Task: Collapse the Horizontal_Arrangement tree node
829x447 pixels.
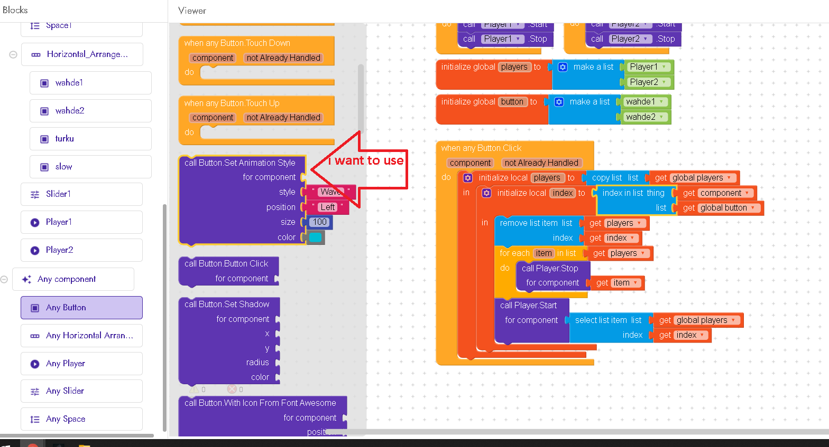Action: [x=13, y=54]
